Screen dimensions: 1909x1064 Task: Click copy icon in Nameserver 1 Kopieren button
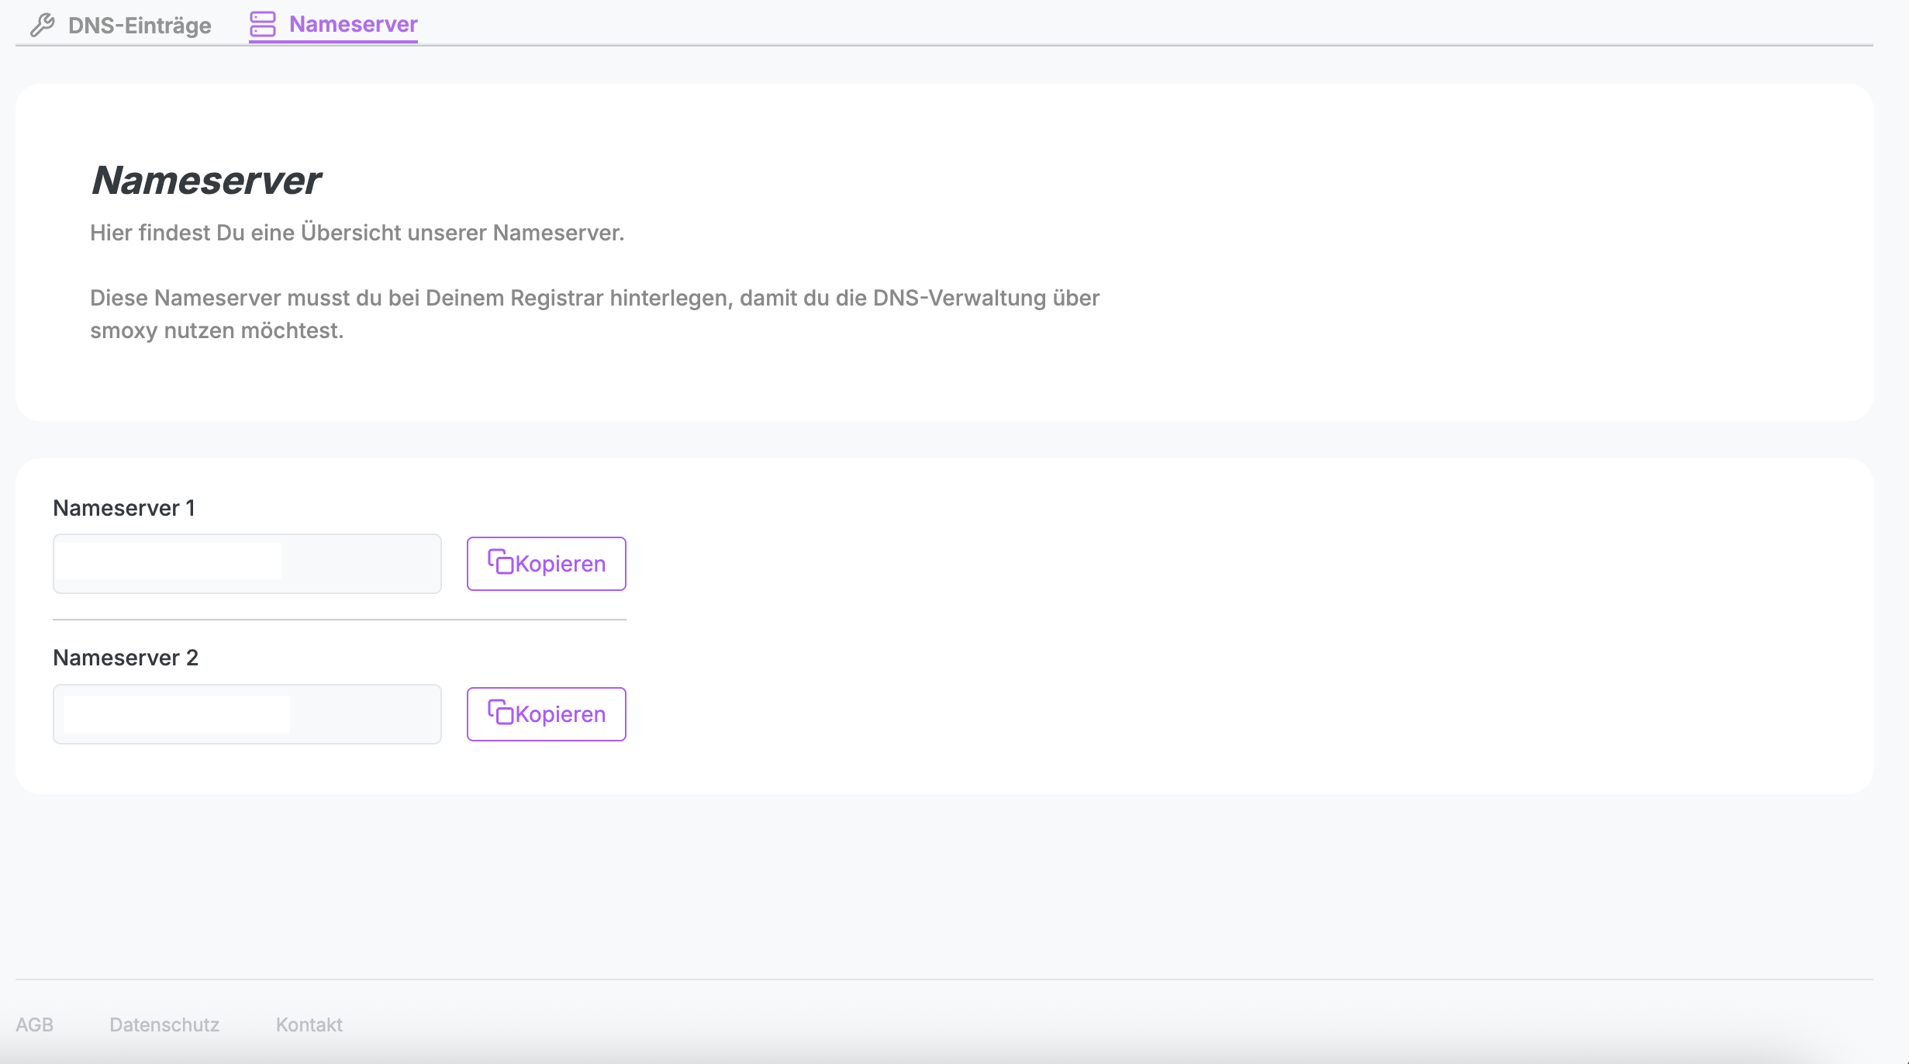[500, 561]
